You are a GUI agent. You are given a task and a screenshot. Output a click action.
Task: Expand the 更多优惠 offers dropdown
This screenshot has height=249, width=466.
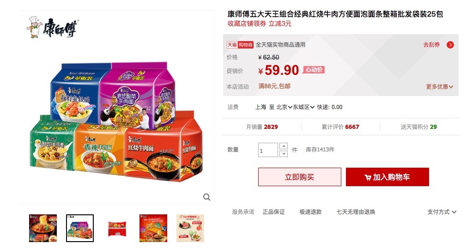click(x=440, y=87)
